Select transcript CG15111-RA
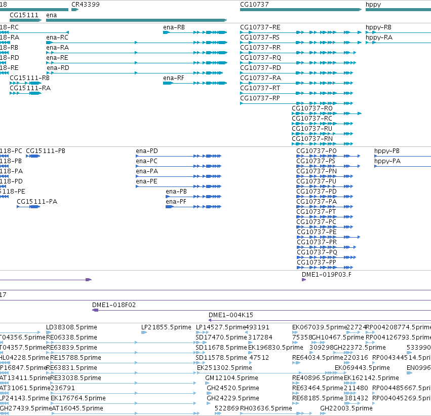The image size is (431, 416). (25, 93)
